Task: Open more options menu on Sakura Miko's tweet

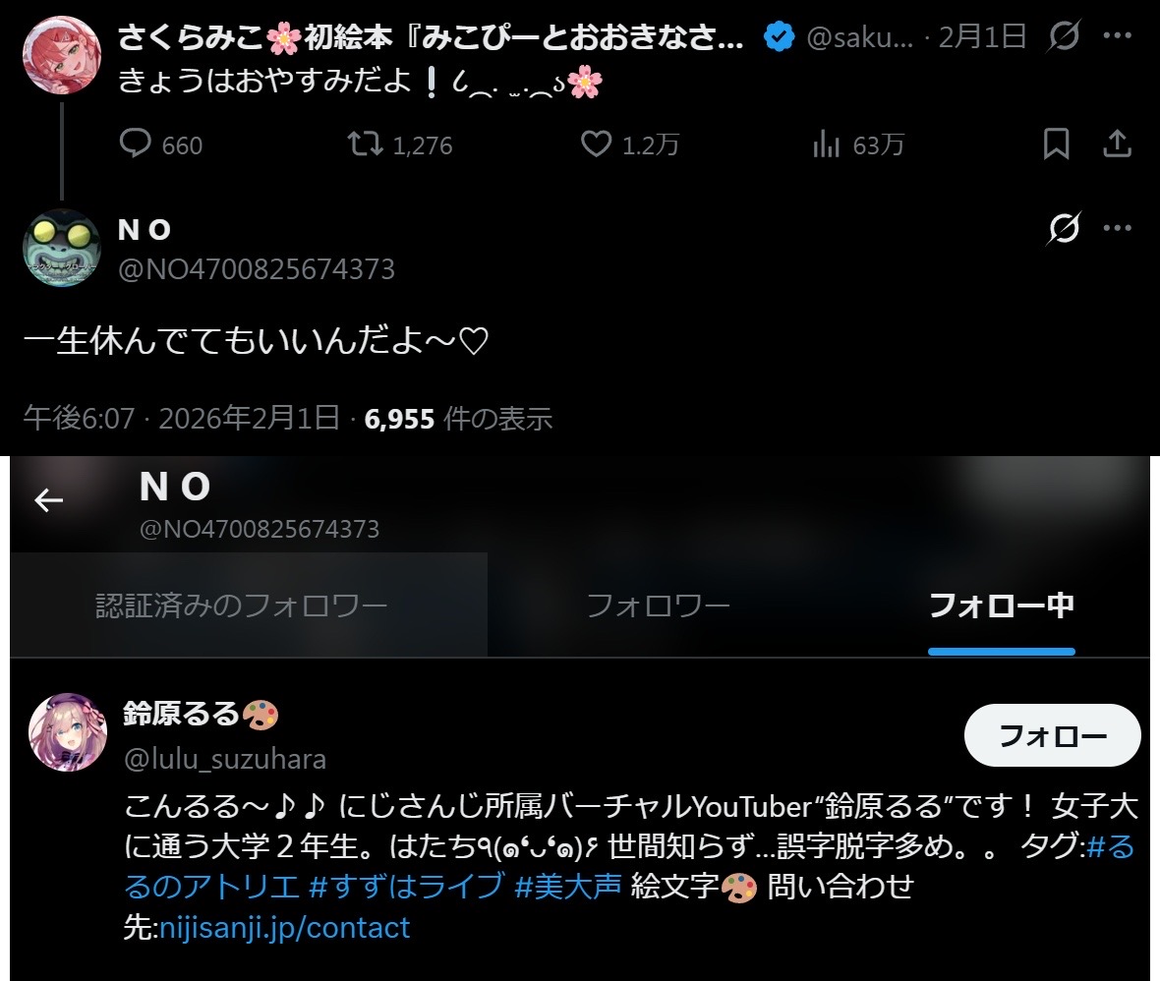Action: pyautogui.click(x=1117, y=34)
